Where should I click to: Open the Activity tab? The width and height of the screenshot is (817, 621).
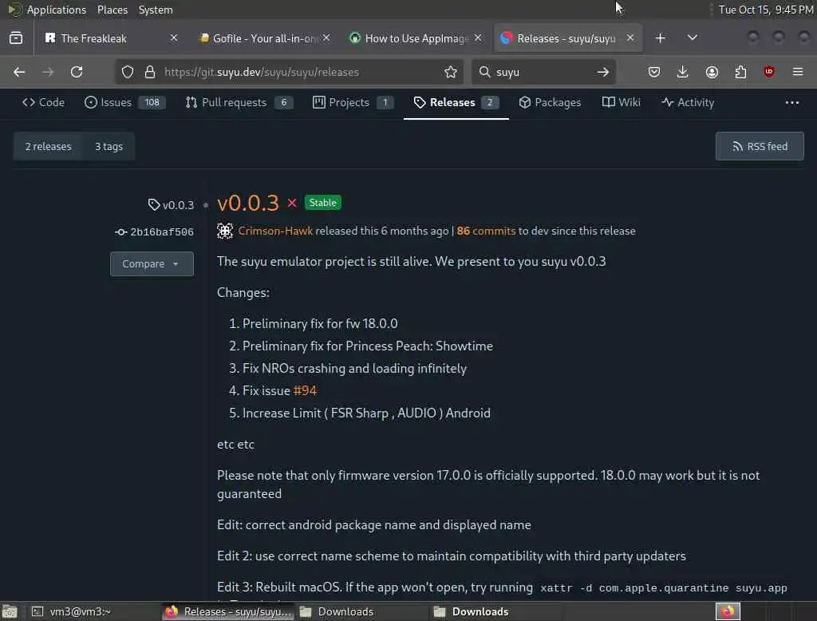click(x=688, y=103)
